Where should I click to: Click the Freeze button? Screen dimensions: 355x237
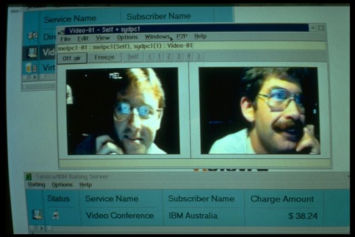pos(104,57)
